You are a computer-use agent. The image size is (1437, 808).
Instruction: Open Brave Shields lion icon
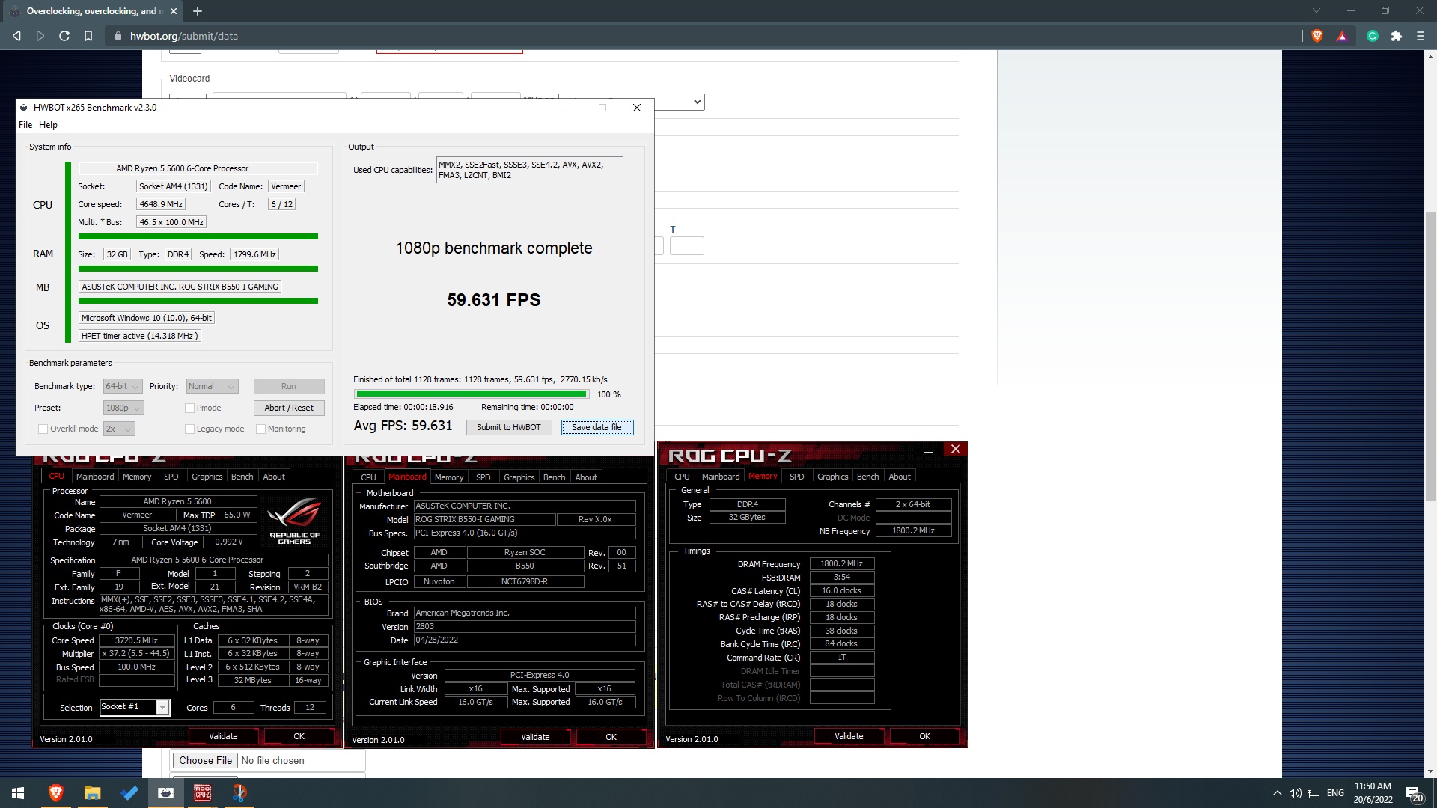(x=1317, y=36)
